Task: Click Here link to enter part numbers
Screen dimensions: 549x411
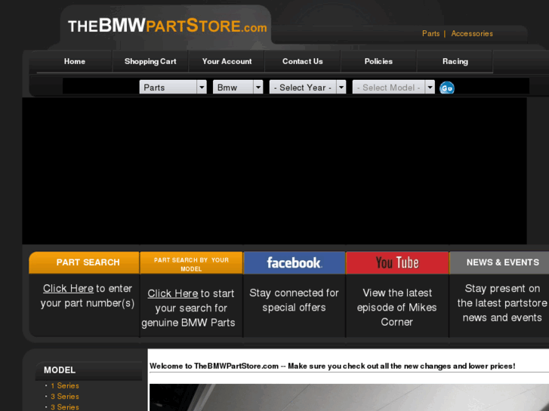Action: point(68,289)
